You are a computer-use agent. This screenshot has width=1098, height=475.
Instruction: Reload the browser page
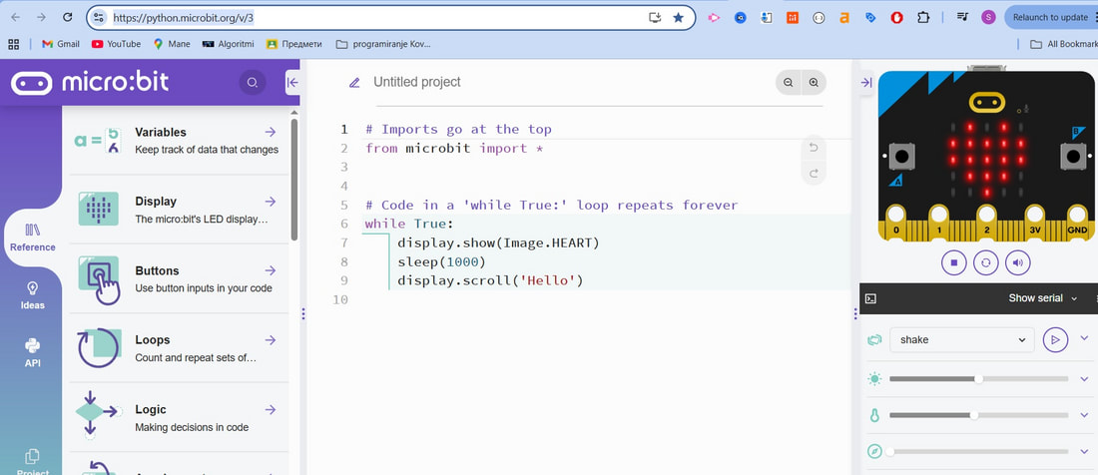[x=67, y=18]
